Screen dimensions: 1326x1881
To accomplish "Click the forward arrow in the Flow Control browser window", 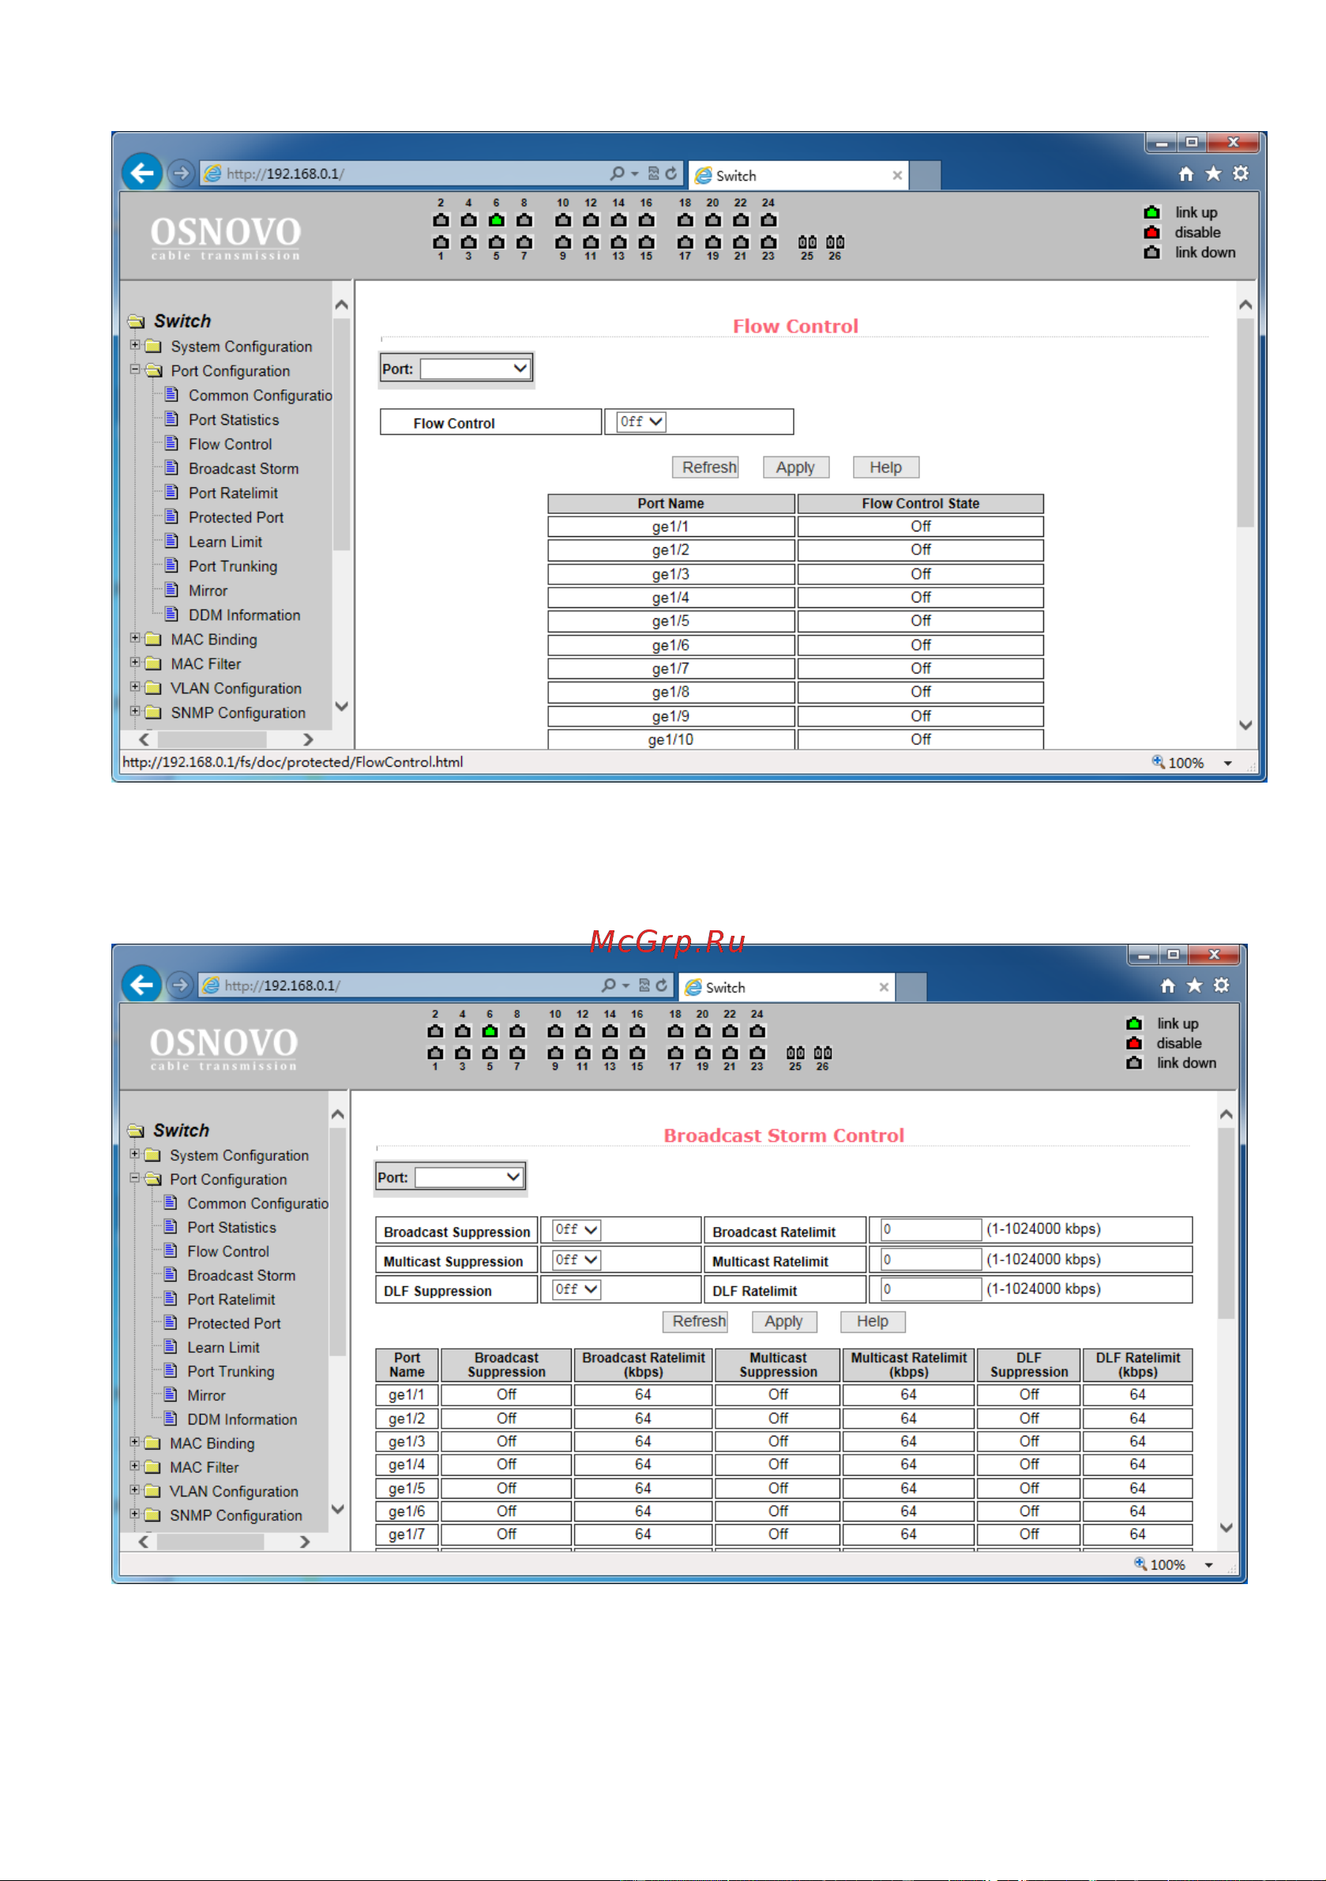I will (181, 173).
